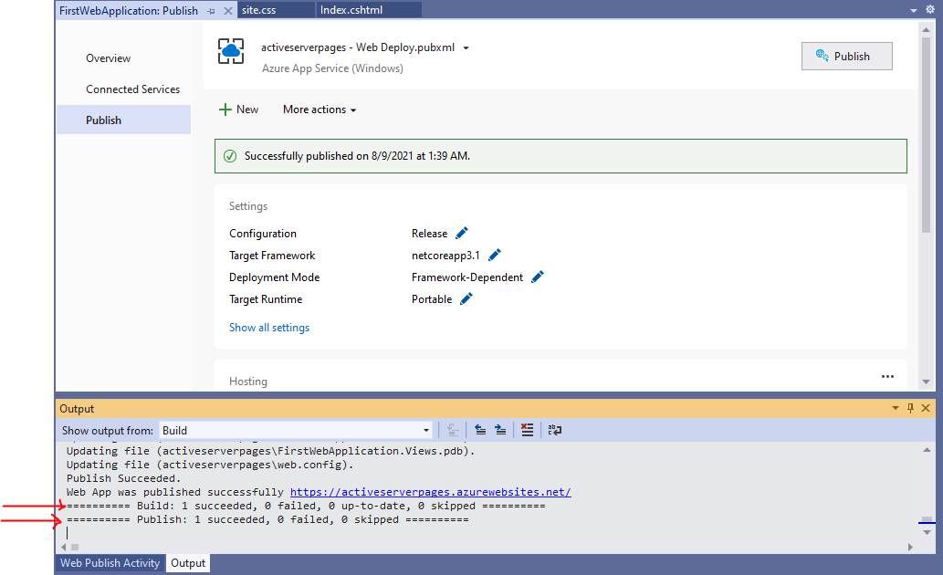Open the document tabs overflow dropdown
The width and height of the screenshot is (943, 575).
tap(914, 10)
